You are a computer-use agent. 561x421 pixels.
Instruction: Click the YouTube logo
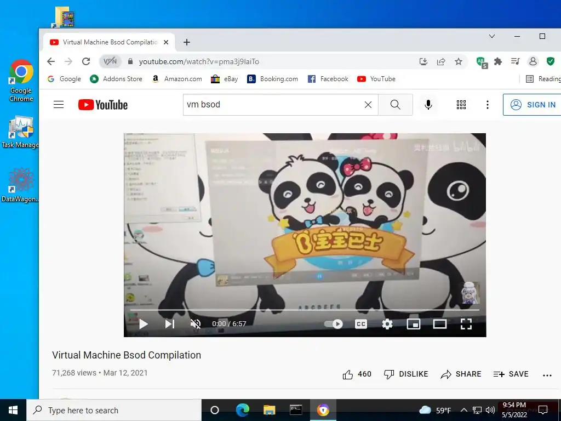103,105
